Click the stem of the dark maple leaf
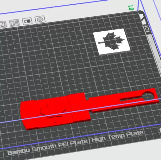Screen dimensions: 161x160 [x=101, y=42]
